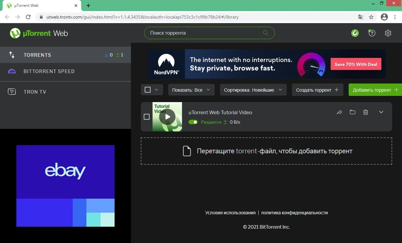Play the Tutorial Video thumbnail
This screenshot has width=402, height=243.
(x=167, y=117)
